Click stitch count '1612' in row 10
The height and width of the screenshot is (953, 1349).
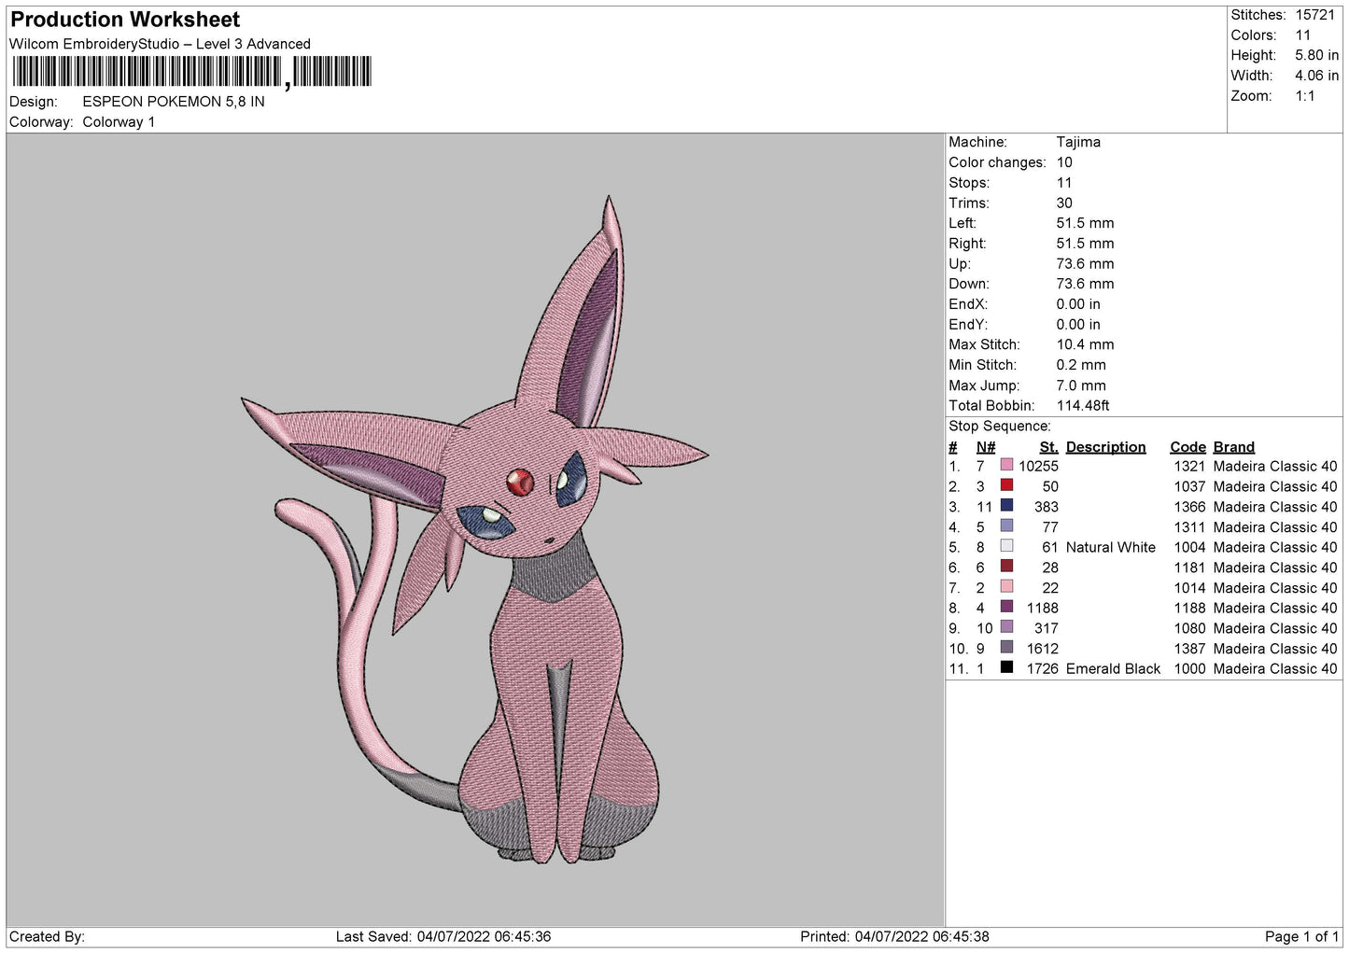click(1043, 649)
